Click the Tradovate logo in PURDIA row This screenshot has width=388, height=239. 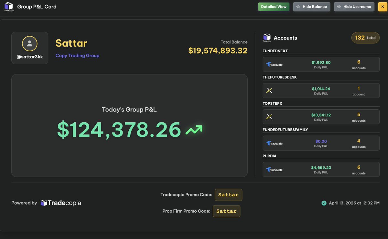coord(274,170)
